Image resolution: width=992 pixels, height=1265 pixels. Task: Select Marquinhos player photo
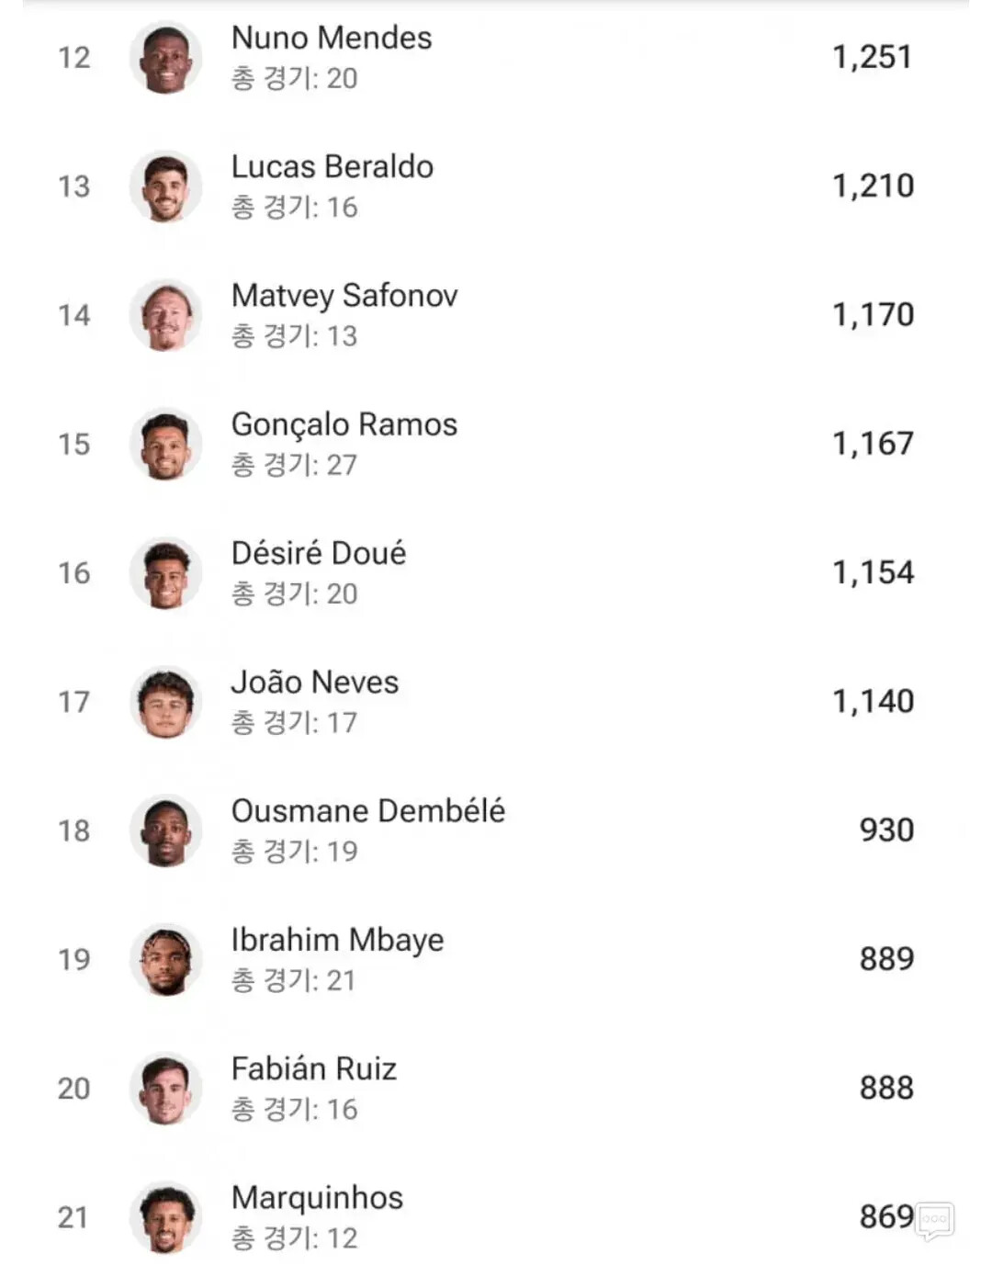click(x=165, y=1217)
